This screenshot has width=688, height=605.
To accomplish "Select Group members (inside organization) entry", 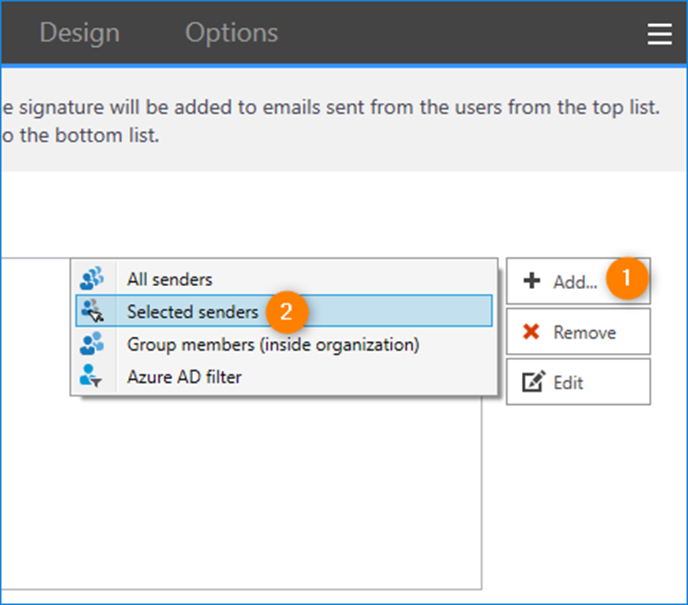I will 284,344.
